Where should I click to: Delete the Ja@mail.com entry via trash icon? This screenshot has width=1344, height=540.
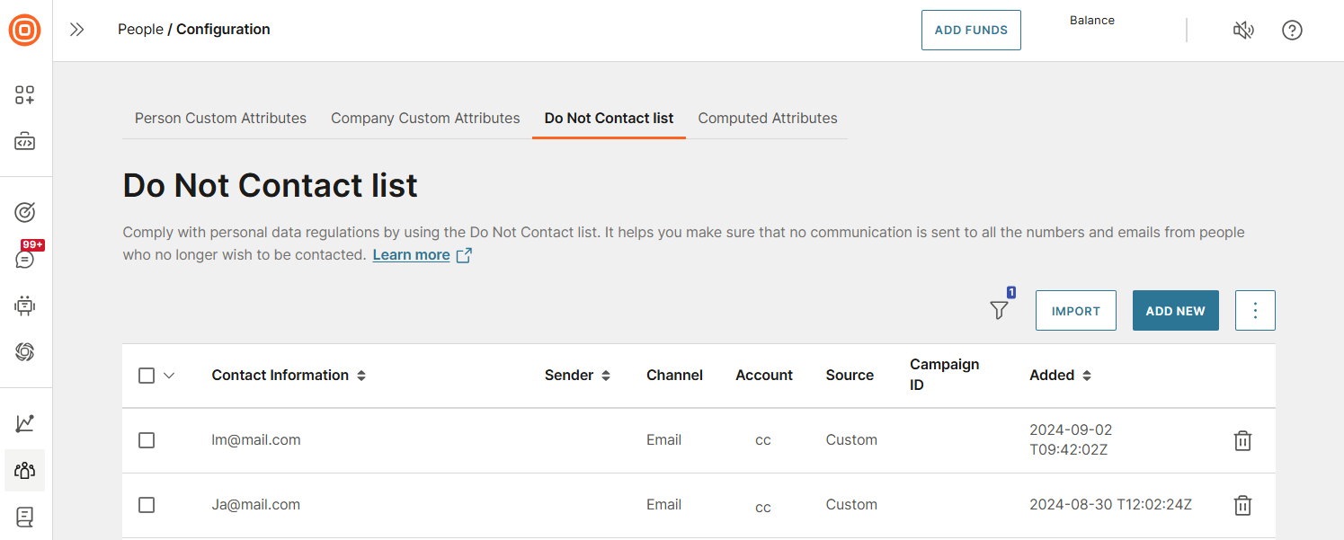coord(1242,505)
